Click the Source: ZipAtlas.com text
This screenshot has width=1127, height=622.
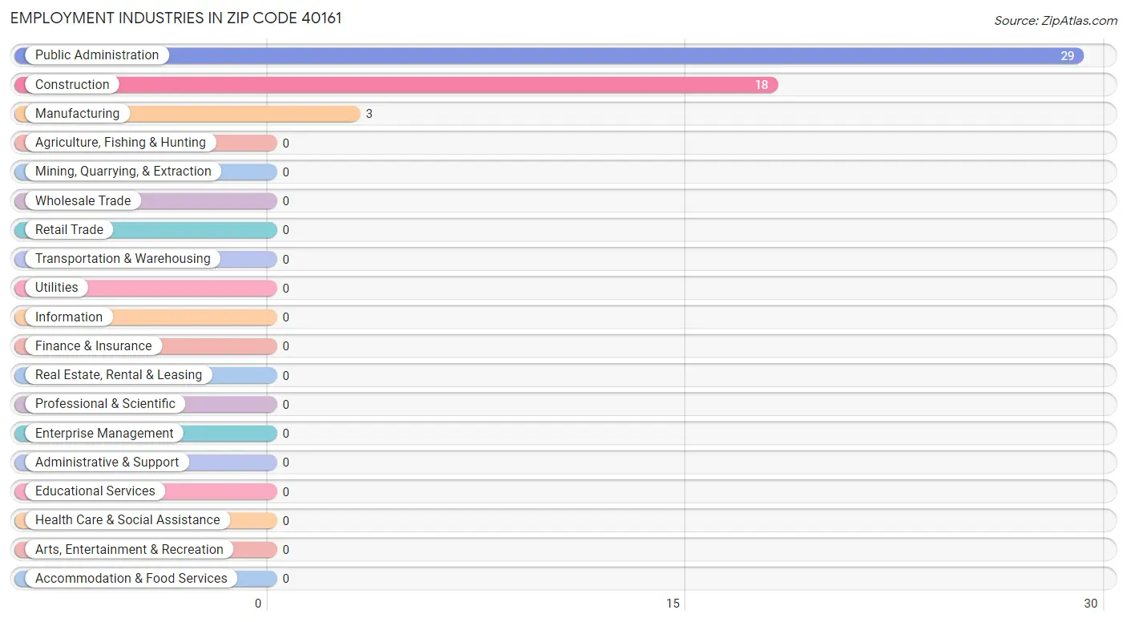pyautogui.click(x=1055, y=21)
